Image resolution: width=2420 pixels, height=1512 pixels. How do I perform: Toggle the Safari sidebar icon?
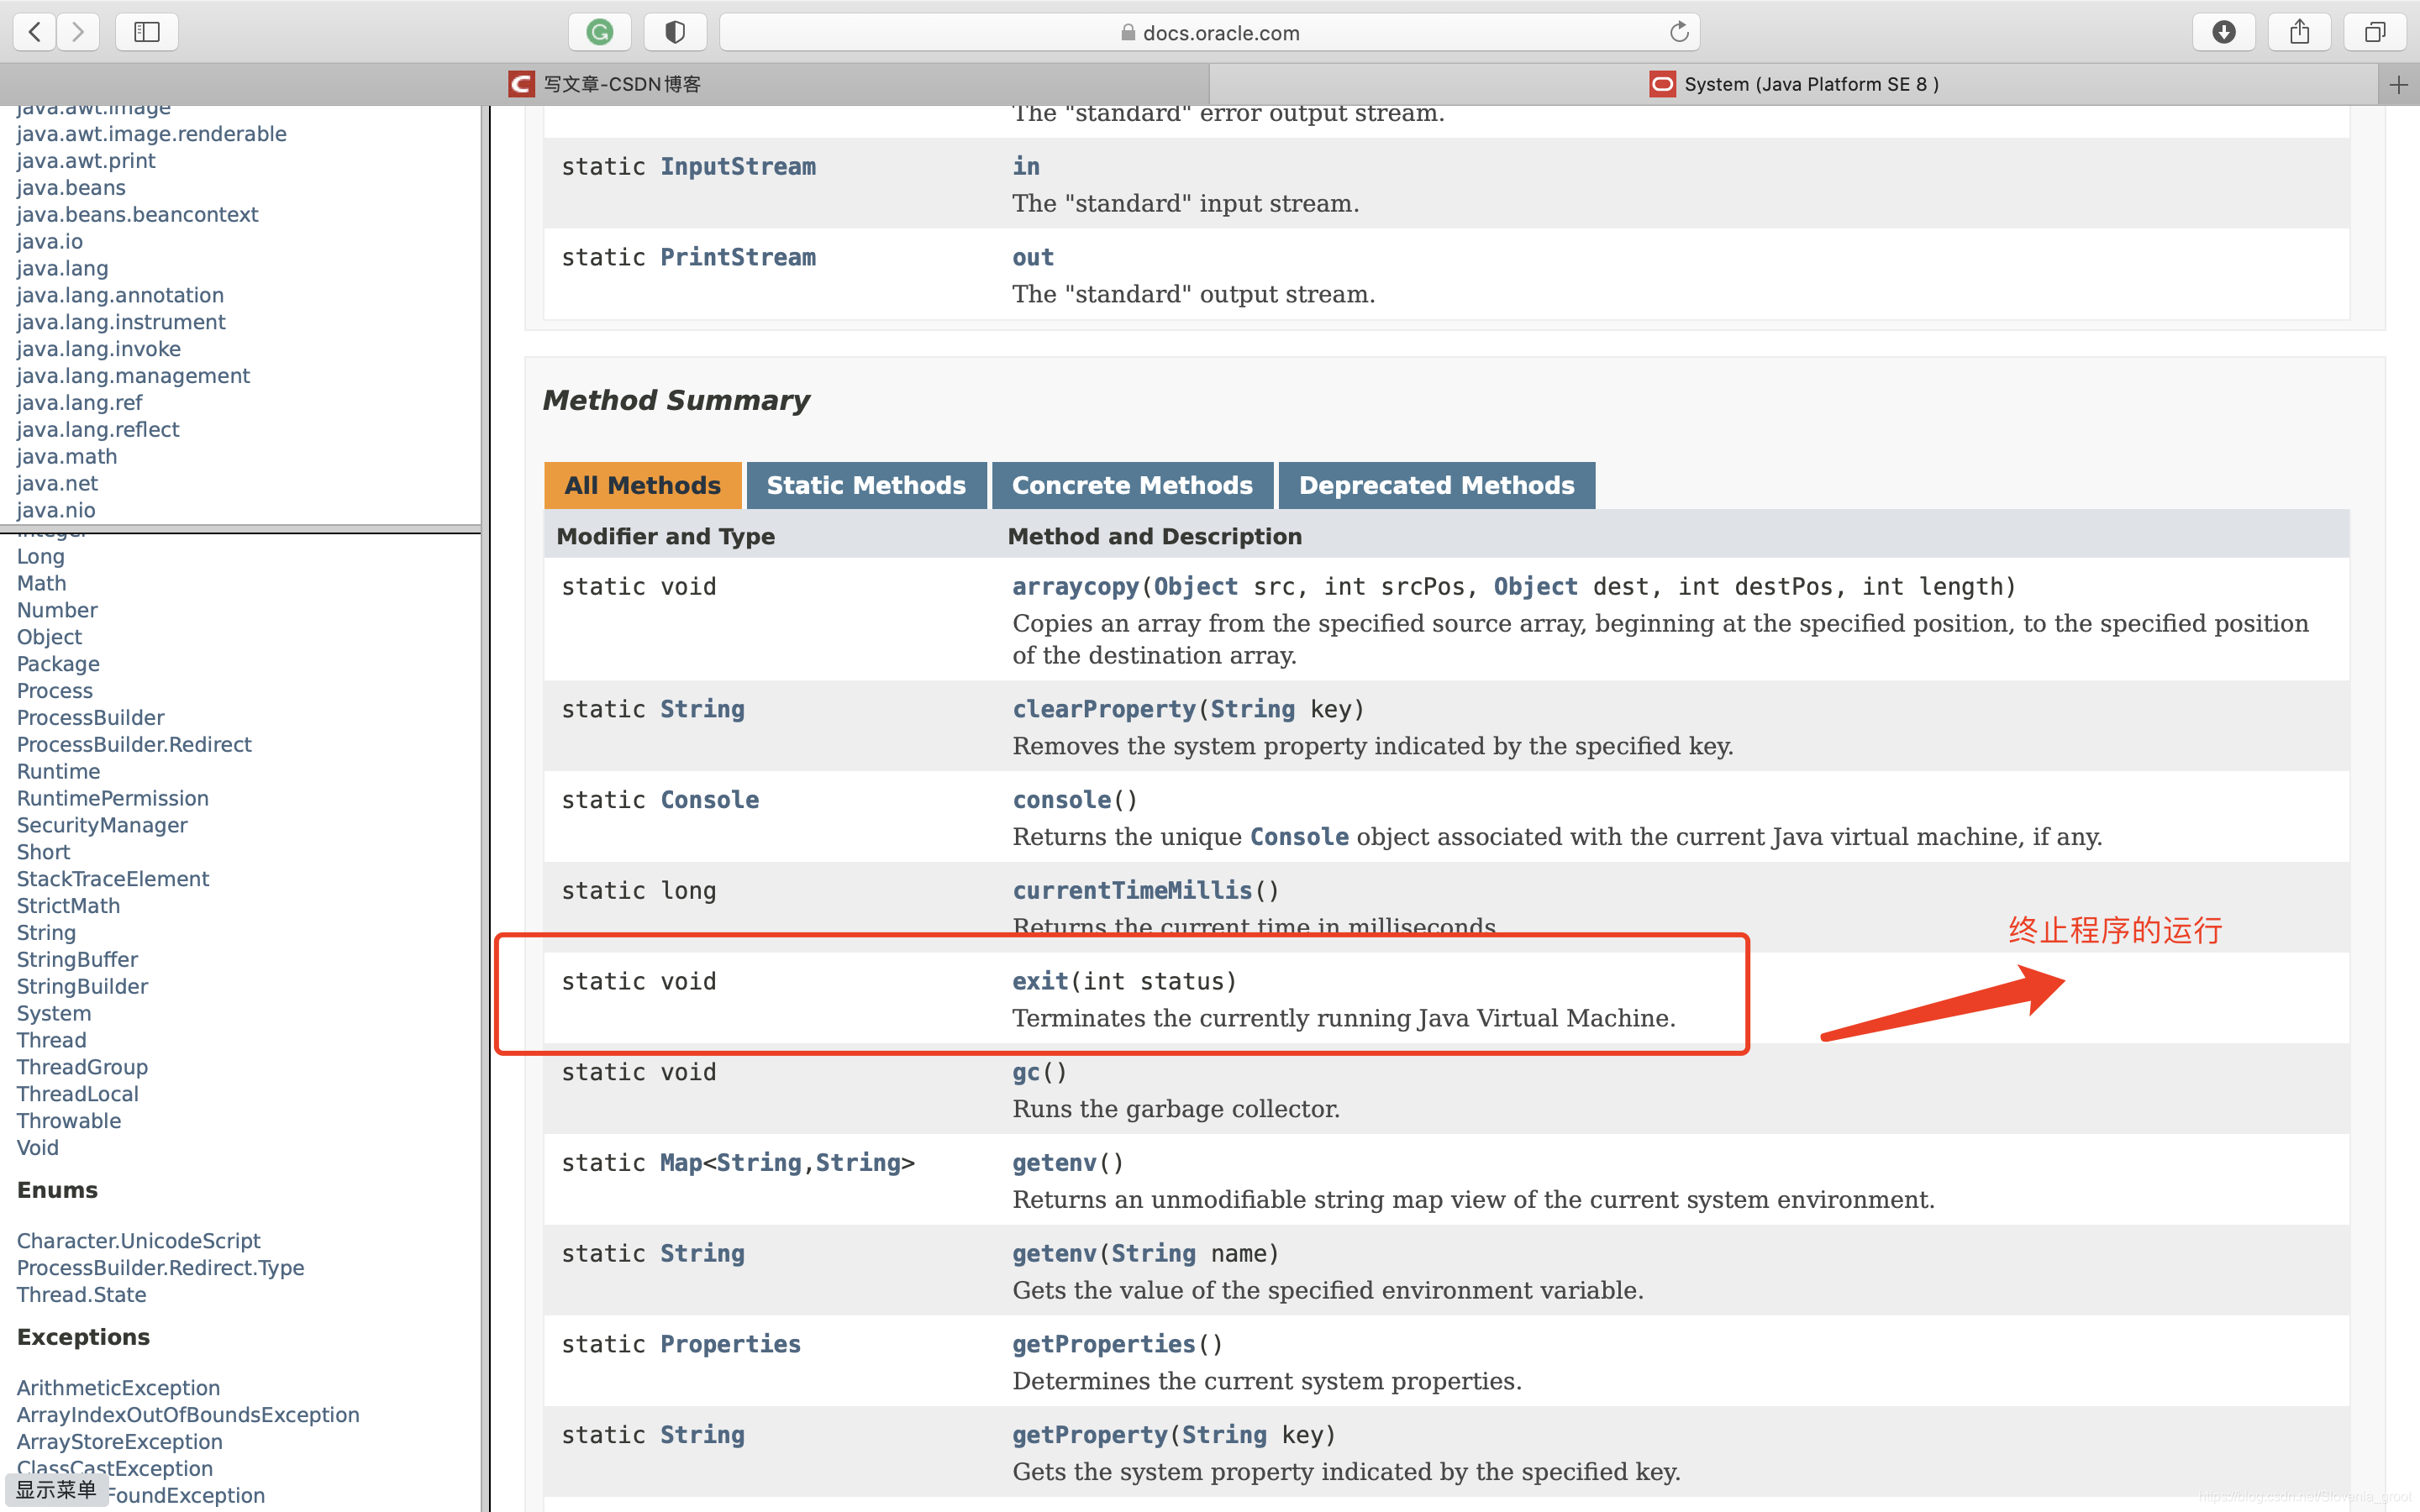[147, 32]
